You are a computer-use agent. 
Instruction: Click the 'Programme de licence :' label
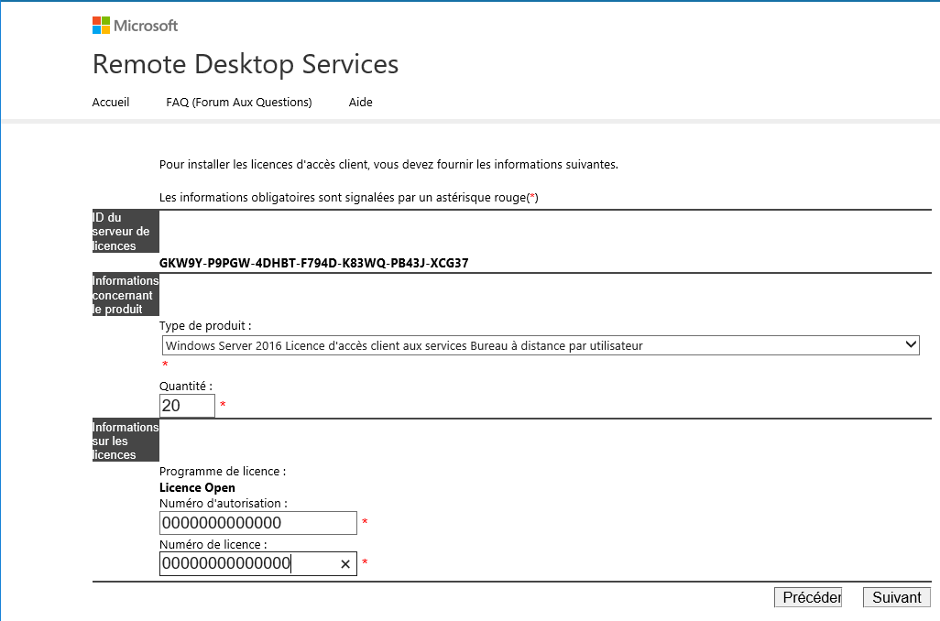pos(223,471)
